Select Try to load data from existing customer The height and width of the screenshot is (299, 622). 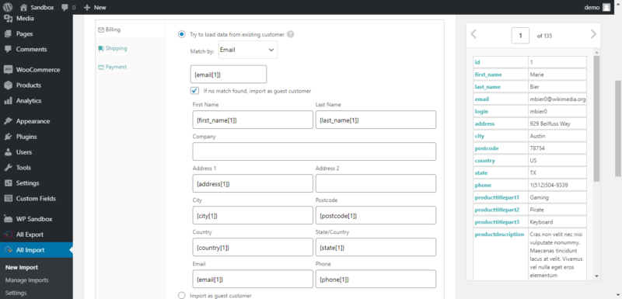coord(182,34)
